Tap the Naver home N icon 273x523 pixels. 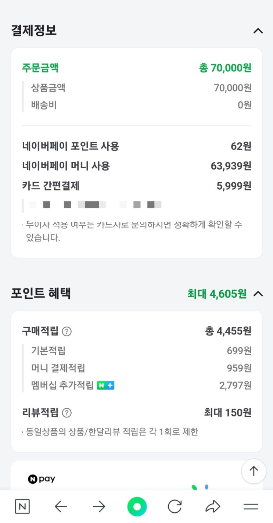[22, 507]
